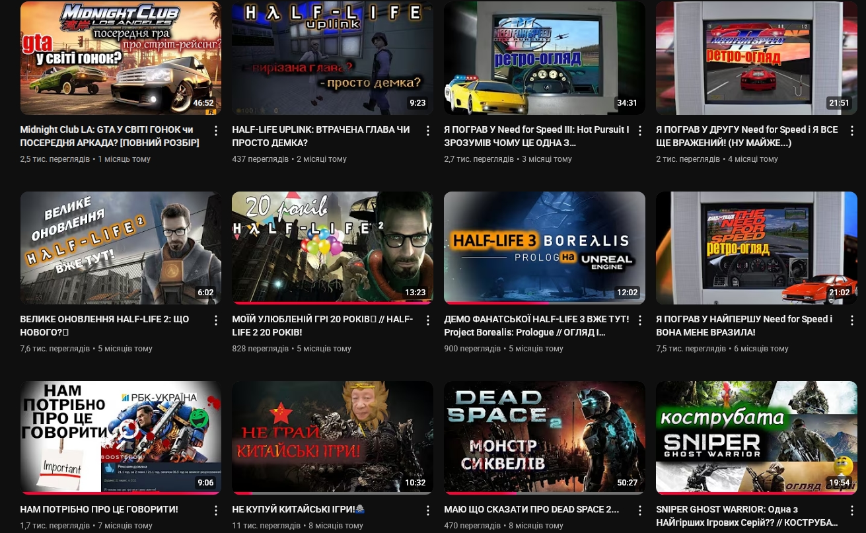Image resolution: width=866 pixels, height=533 pixels.
Task: Click the 9:23 duration badge
Action: pyautogui.click(x=417, y=103)
